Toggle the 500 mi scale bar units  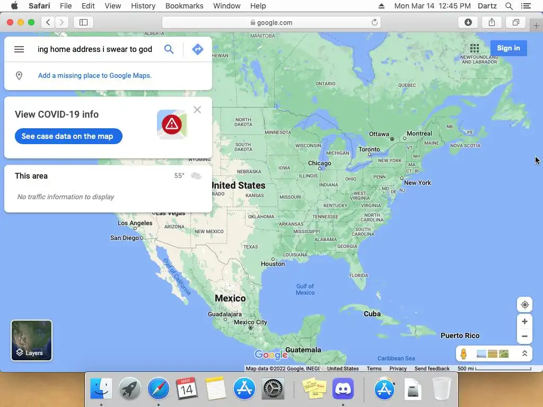click(x=494, y=369)
